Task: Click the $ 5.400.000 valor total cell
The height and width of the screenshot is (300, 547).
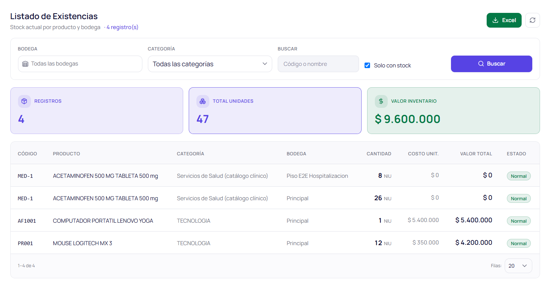Action: click(474, 220)
